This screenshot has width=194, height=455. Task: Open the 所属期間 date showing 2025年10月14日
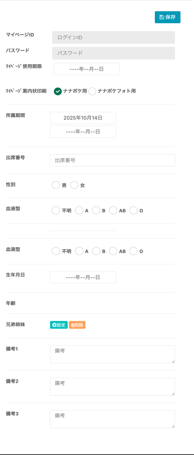[x=83, y=118]
